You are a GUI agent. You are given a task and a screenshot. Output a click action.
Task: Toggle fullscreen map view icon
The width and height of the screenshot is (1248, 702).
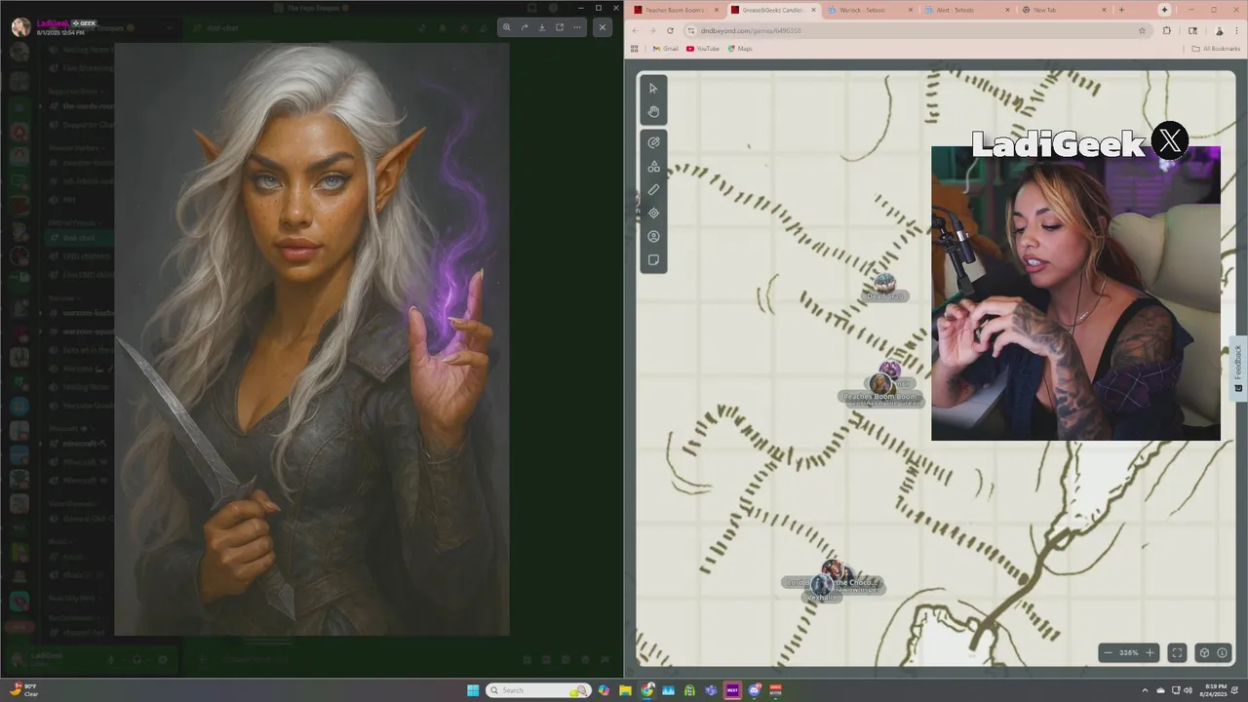coord(1177,652)
